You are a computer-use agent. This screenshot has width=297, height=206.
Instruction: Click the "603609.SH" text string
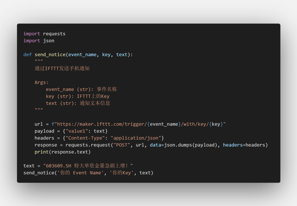pyautogui.click(x=58, y=166)
